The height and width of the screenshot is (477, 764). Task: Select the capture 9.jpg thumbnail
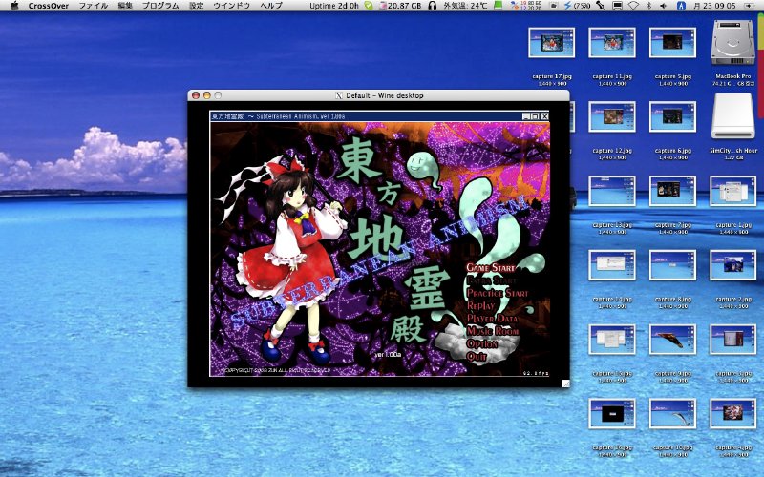pos(672,340)
